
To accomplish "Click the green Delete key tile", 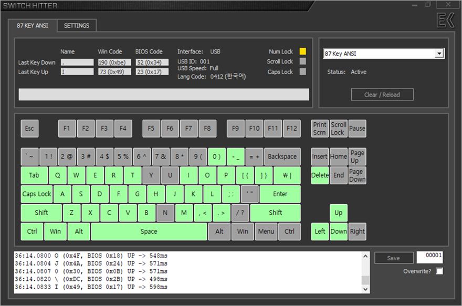I will pos(320,175).
